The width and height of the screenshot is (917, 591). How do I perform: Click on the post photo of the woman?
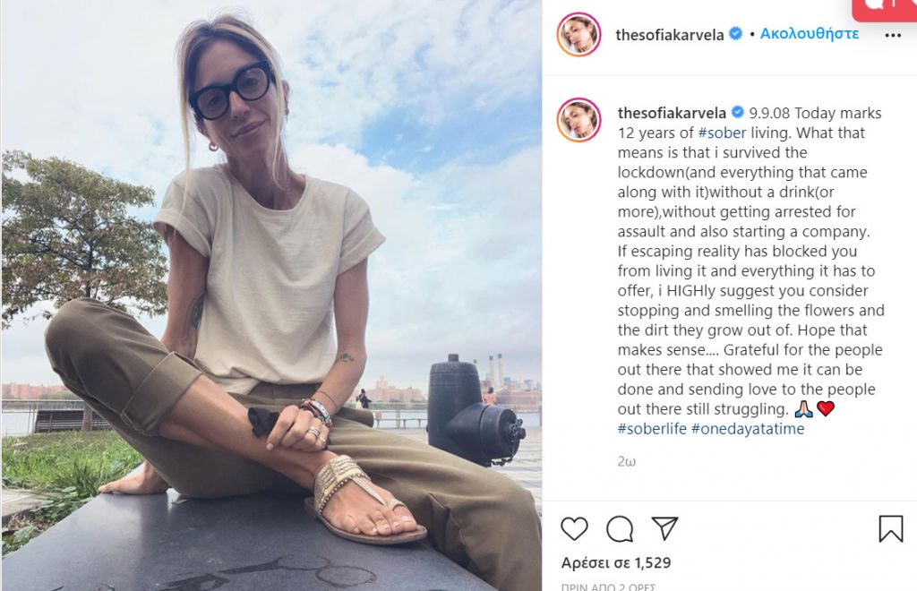pyautogui.click(x=271, y=295)
